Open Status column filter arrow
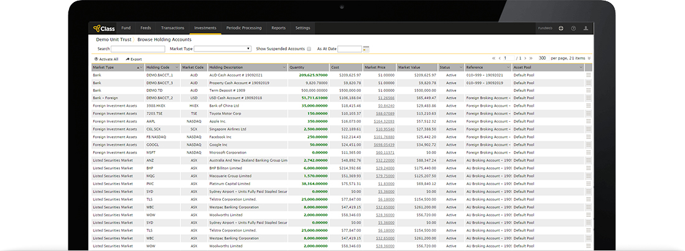The image size is (685, 251). pos(460,67)
